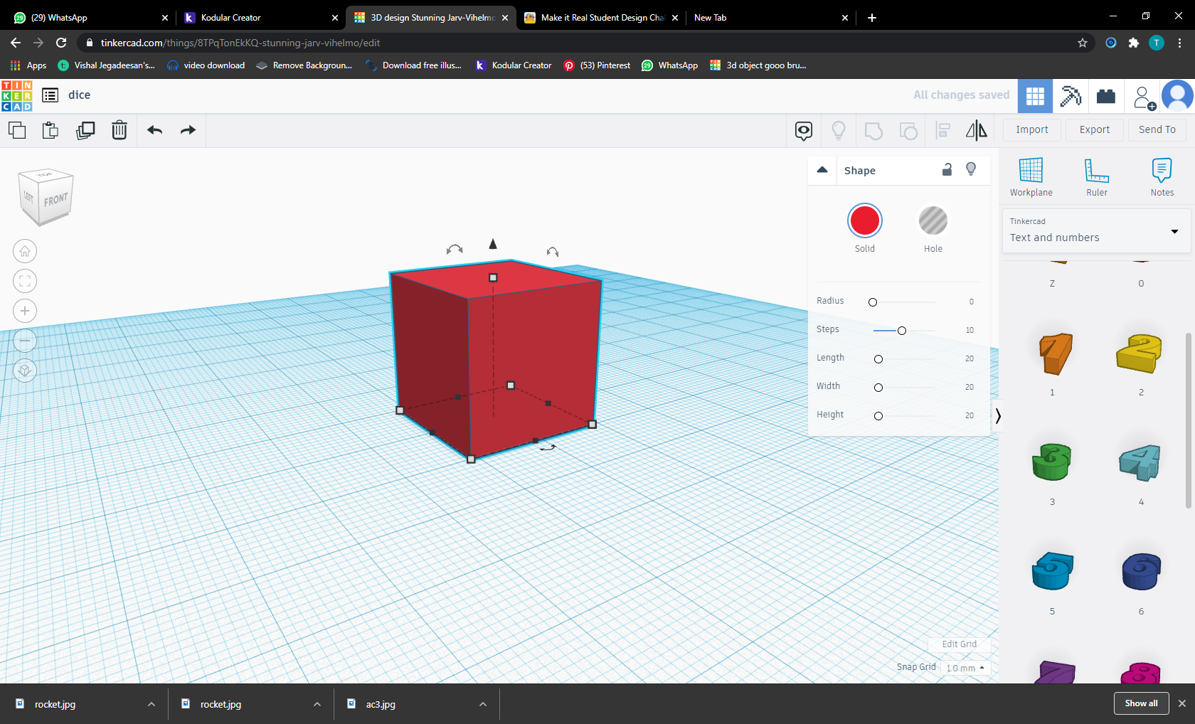The image size is (1195, 724).
Task: Click the invite collaborator icon
Action: [x=1144, y=97]
